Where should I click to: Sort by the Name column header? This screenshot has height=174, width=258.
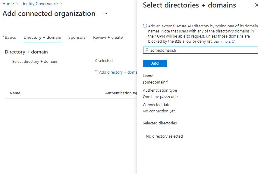click(x=15, y=93)
